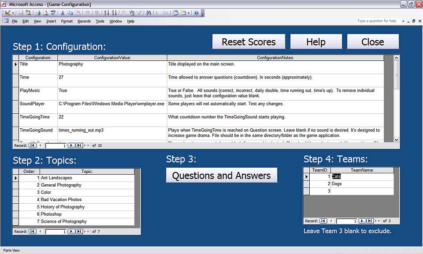Click the Print icon in the toolbar
This screenshot has width=423, height=254.
(38, 13)
